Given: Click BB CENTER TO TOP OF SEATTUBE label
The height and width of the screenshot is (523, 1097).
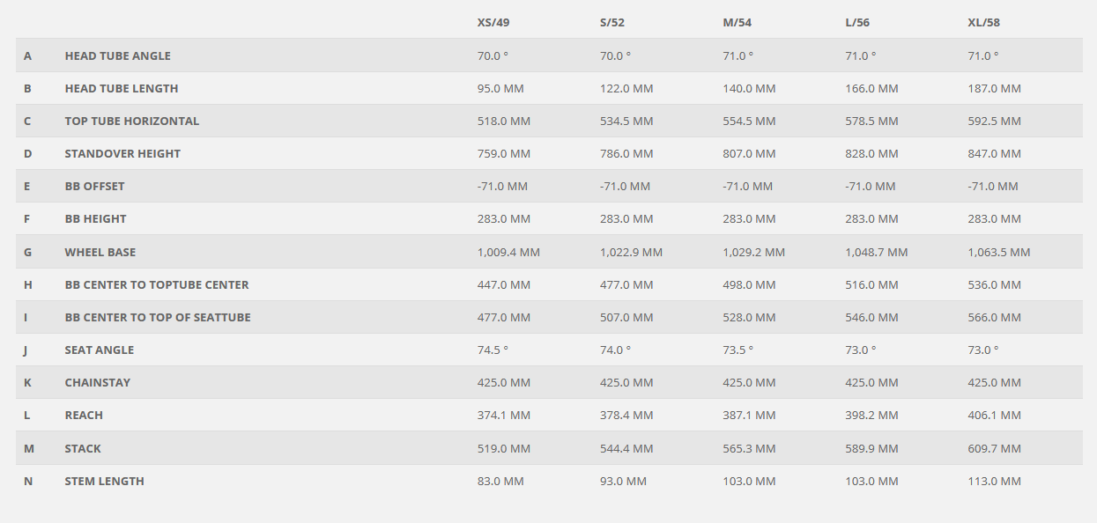Looking at the screenshot, I should click(x=158, y=317).
